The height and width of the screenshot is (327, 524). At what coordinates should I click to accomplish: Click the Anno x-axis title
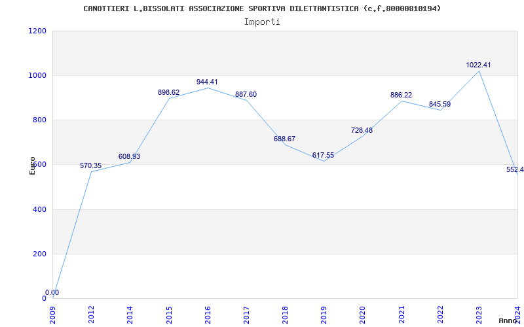(x=508, y=320)
